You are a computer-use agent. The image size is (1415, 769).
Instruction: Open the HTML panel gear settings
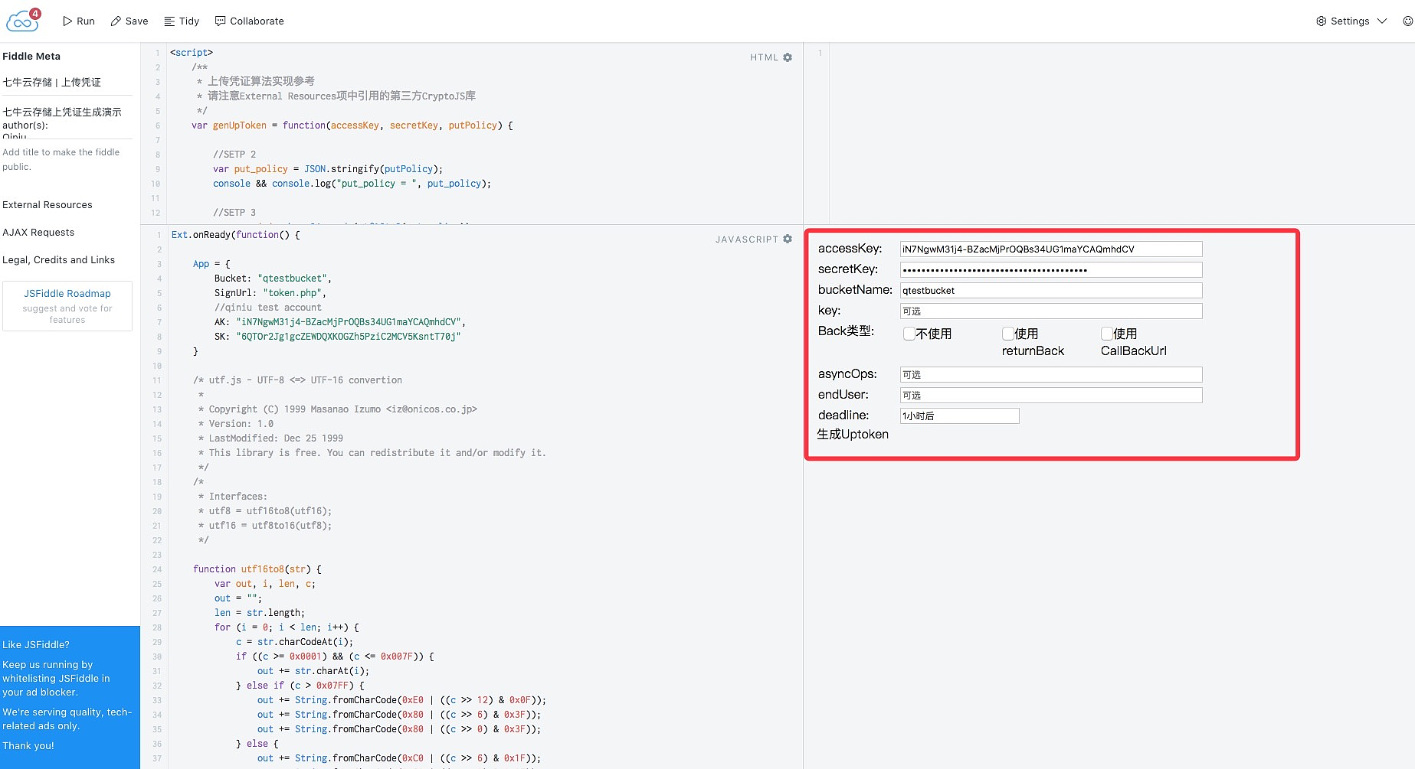coord(788,57)
